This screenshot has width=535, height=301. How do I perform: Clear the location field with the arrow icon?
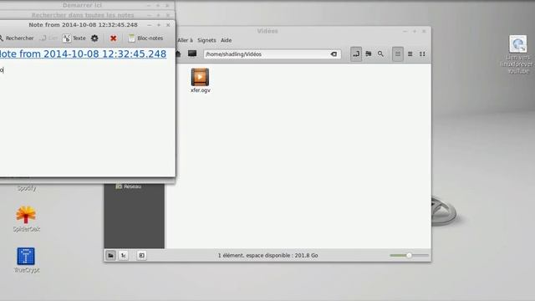tap(334, 54)
